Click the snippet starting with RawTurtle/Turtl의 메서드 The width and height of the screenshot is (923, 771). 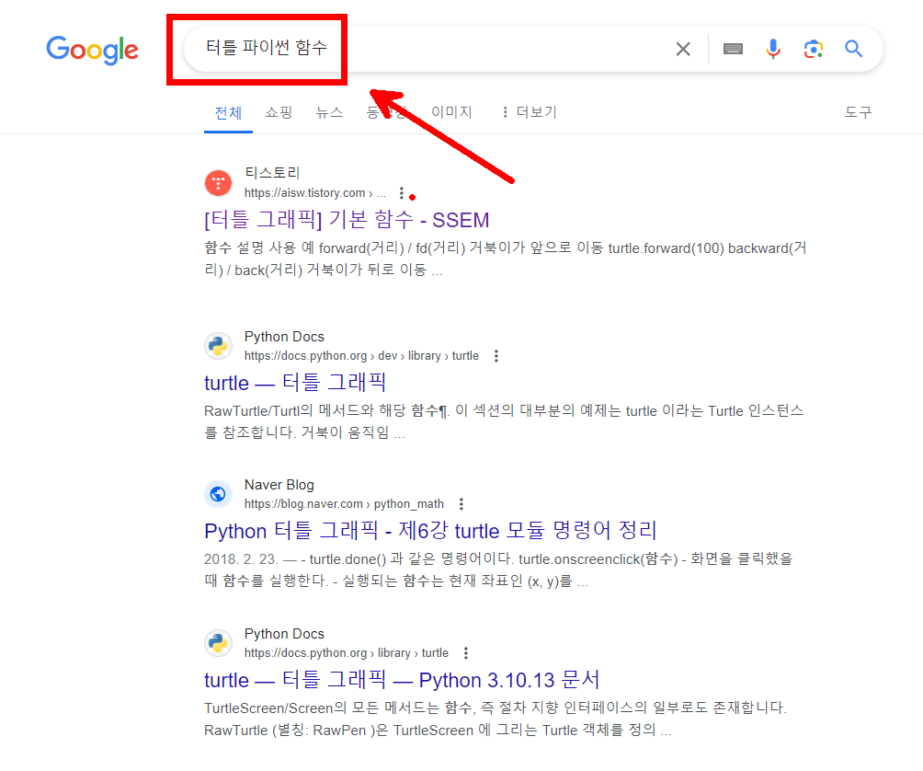[x=504, y=421]
